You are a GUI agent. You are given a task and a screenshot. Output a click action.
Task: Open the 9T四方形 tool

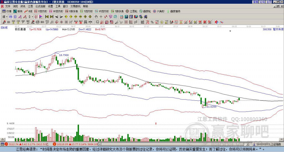[102, 11]
